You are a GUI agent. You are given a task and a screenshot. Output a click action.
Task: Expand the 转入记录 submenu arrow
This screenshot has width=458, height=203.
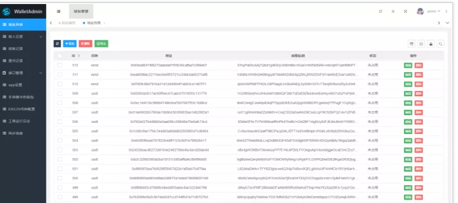tap(41, 37)
